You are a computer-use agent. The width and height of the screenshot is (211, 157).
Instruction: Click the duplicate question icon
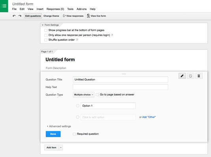click(x=190, y=76)
